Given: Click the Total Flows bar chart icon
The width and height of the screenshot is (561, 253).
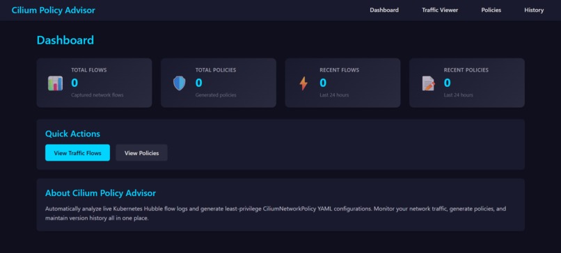Looking at the screenshot, I should click(55, 83).
